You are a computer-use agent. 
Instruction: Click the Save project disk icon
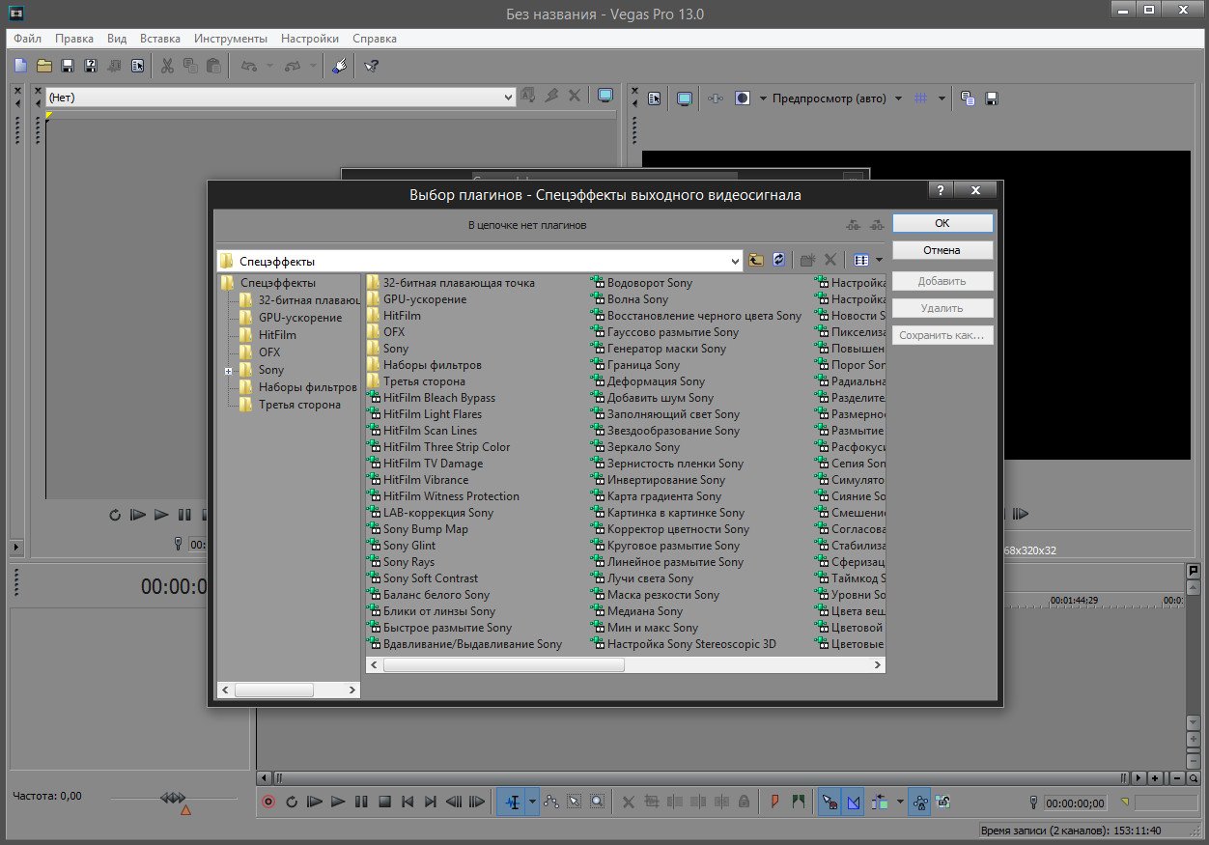point(68,66)
